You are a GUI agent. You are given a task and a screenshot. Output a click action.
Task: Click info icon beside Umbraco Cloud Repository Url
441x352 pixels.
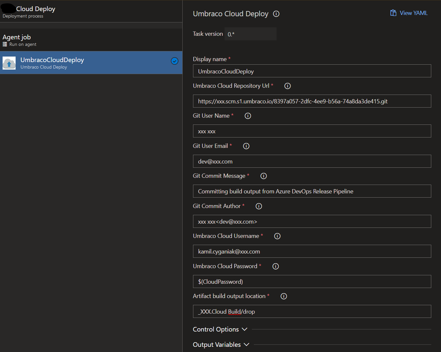click(x=287, y=86)
